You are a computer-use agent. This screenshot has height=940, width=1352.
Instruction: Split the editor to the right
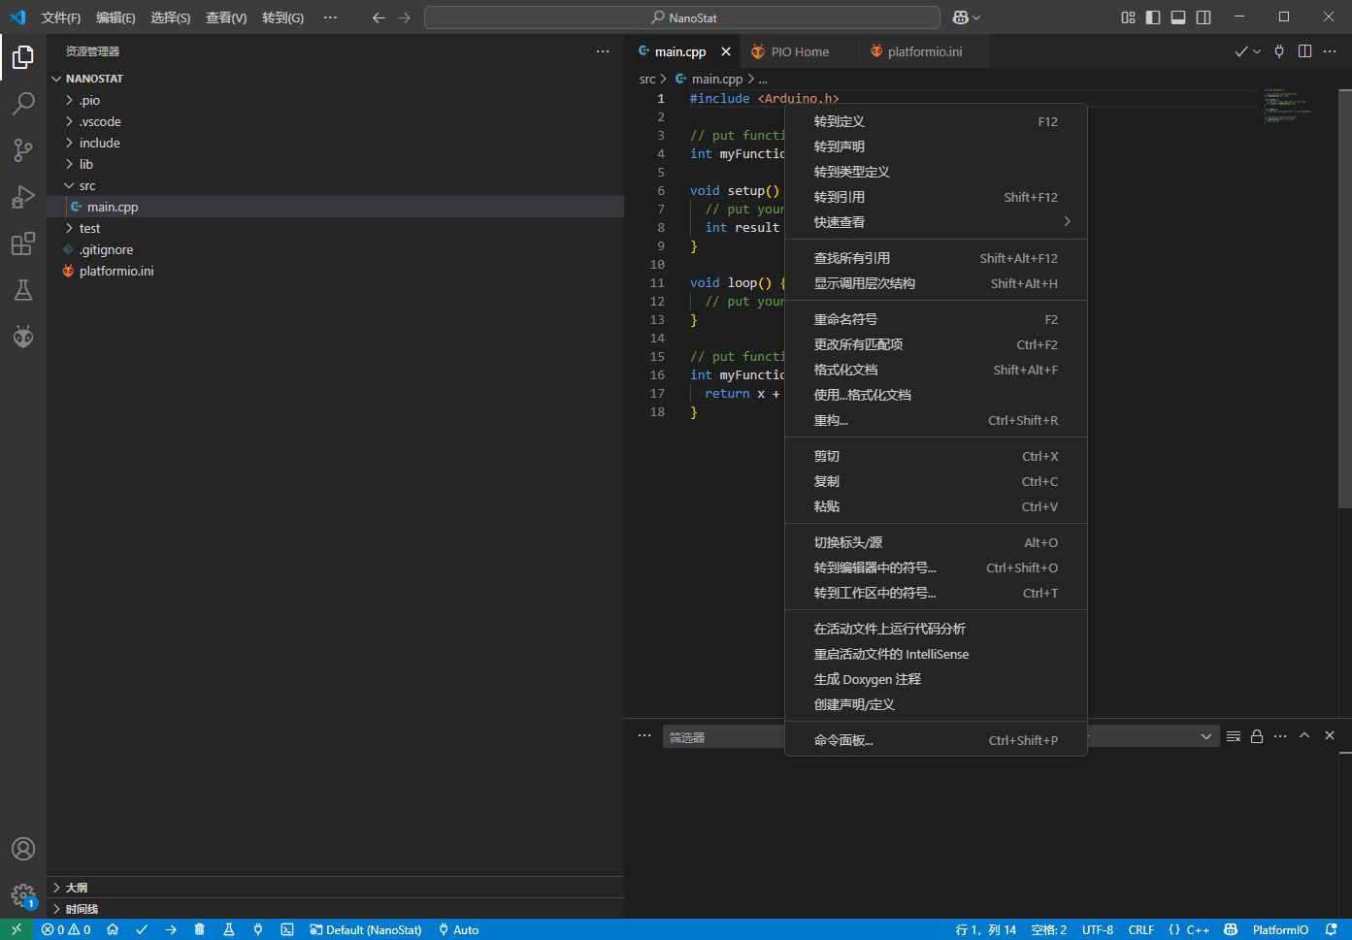coord(1304,51)
